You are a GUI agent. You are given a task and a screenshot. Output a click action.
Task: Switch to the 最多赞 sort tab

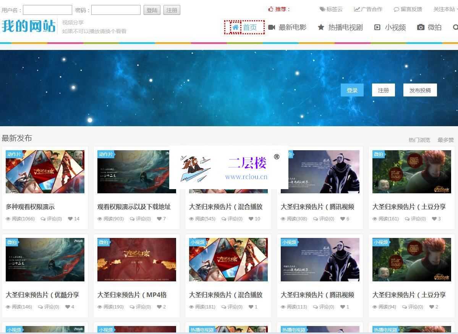tap(445, 140)
